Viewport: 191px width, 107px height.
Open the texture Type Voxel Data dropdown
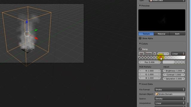pyautogui.click(x=167, y=1)
